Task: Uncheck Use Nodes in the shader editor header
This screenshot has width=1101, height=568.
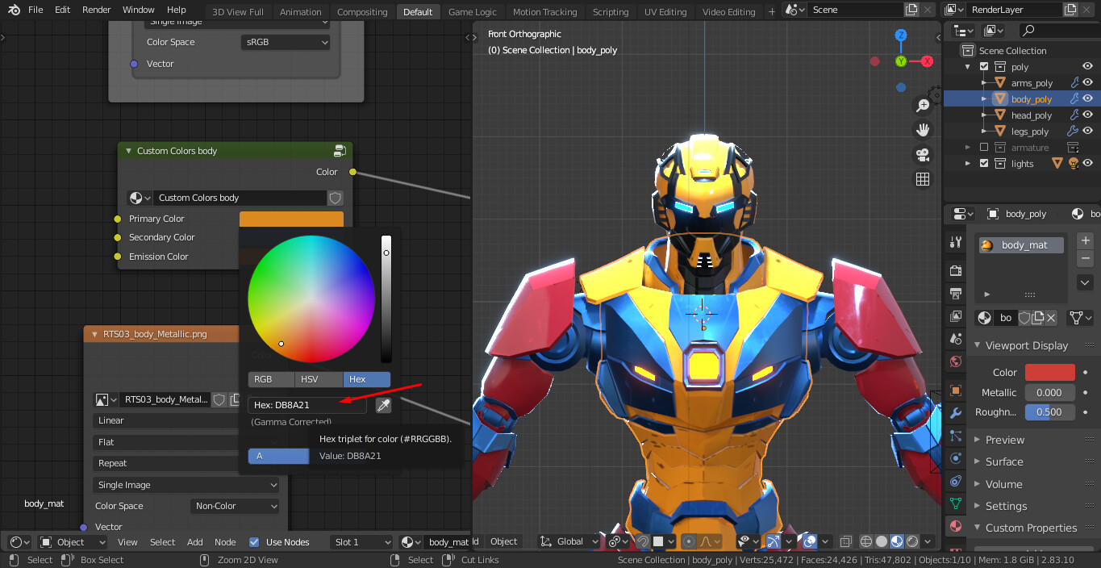Action: [255, 541]
